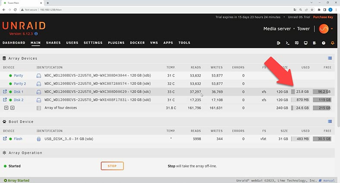Click the Unraid account avatar icon
The image size is (340, 183).
pyautogui.click(x=324, y=29)
